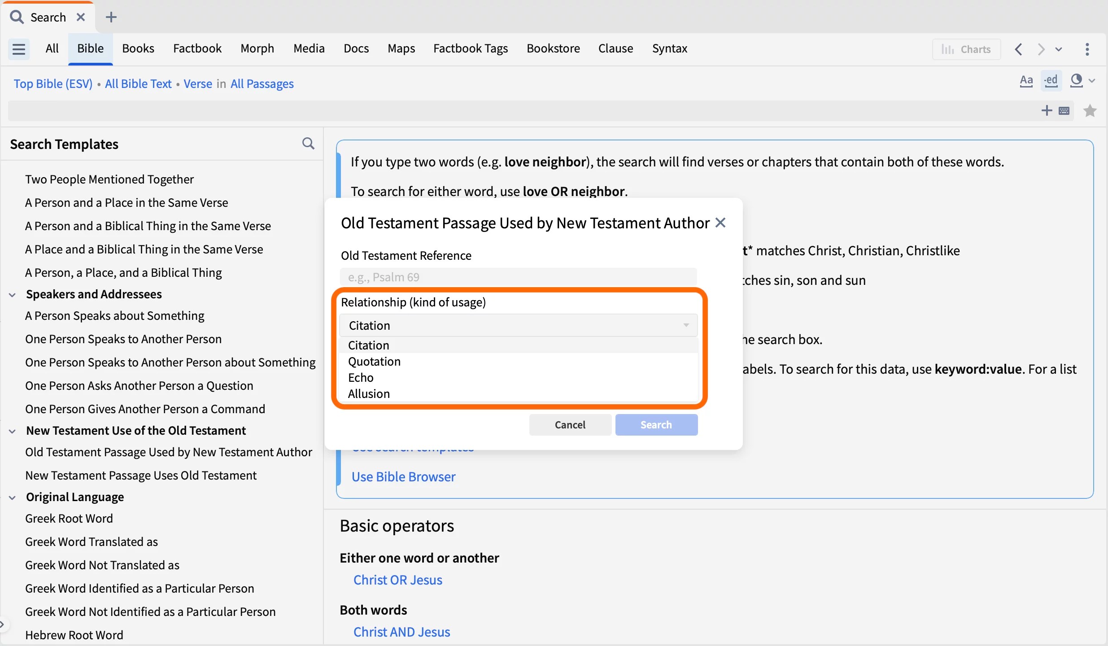The height and width of the screenshot is (646, 1108).
Task: Go back with the left arrow
Action: pos(1018,49)
